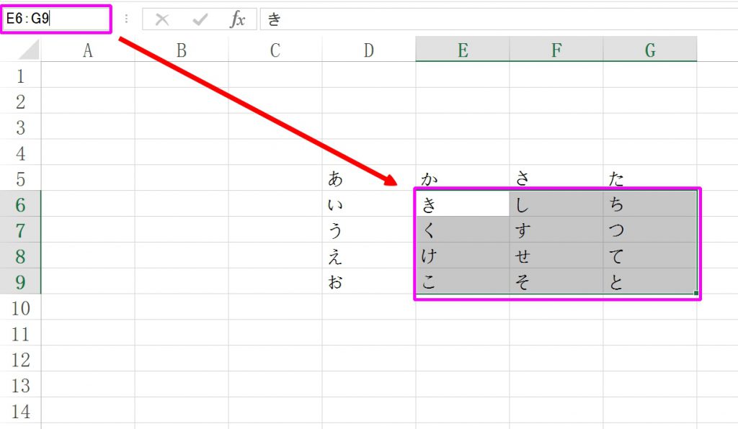Click cell containing お in column D
This screenshot has width=738, height=429.
[x=369, y=282]
